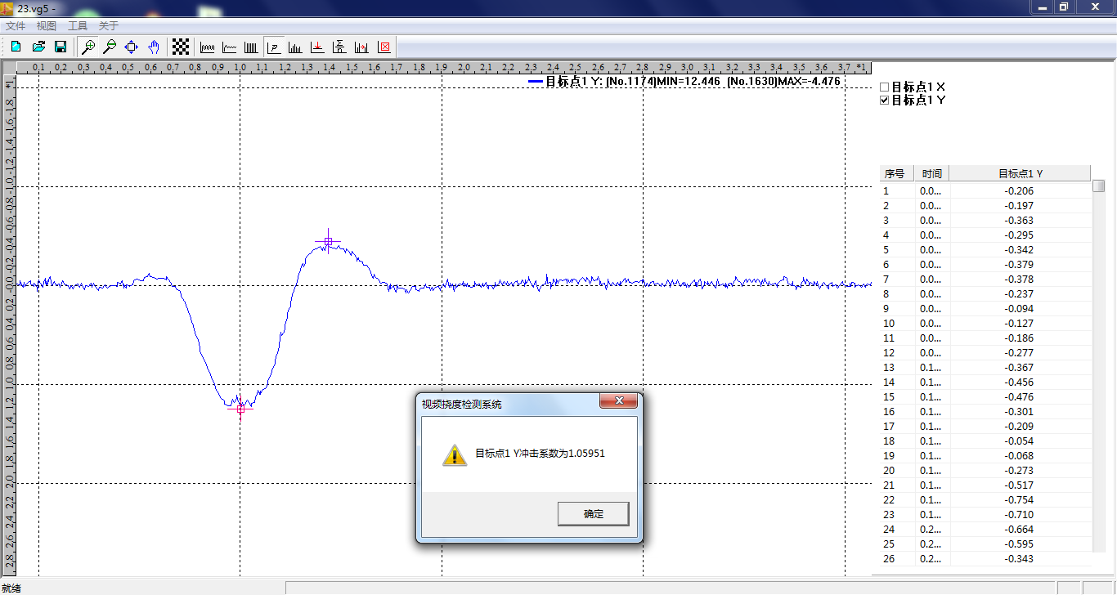Click the 目标点1 Y column header
1117x595 pixels.
click(1021, 173)
